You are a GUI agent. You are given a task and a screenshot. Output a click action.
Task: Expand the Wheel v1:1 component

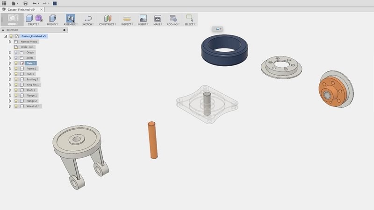coord(10,106)
